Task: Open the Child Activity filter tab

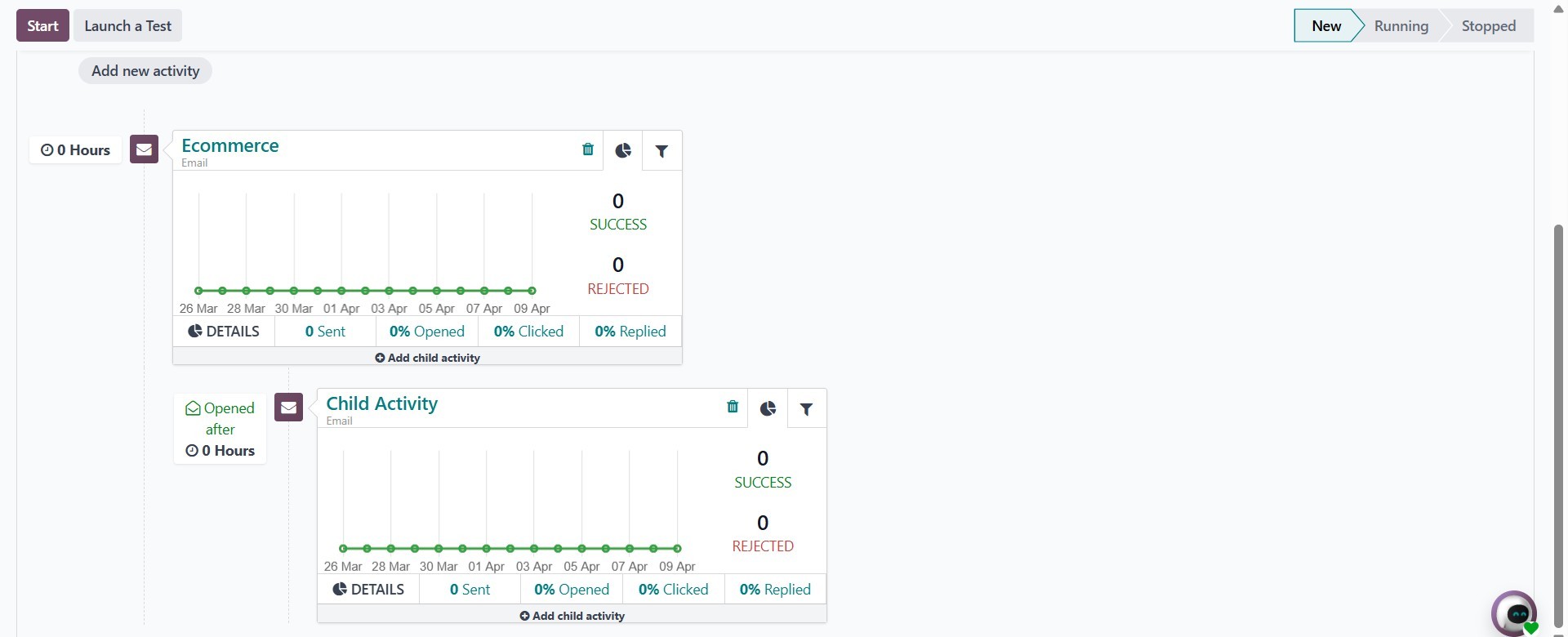Action: [x=807, y=408]
